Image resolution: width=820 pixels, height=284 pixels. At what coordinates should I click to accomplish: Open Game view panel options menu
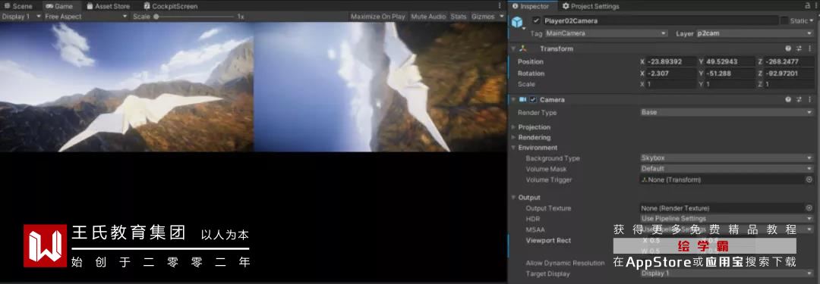[500, 6]
